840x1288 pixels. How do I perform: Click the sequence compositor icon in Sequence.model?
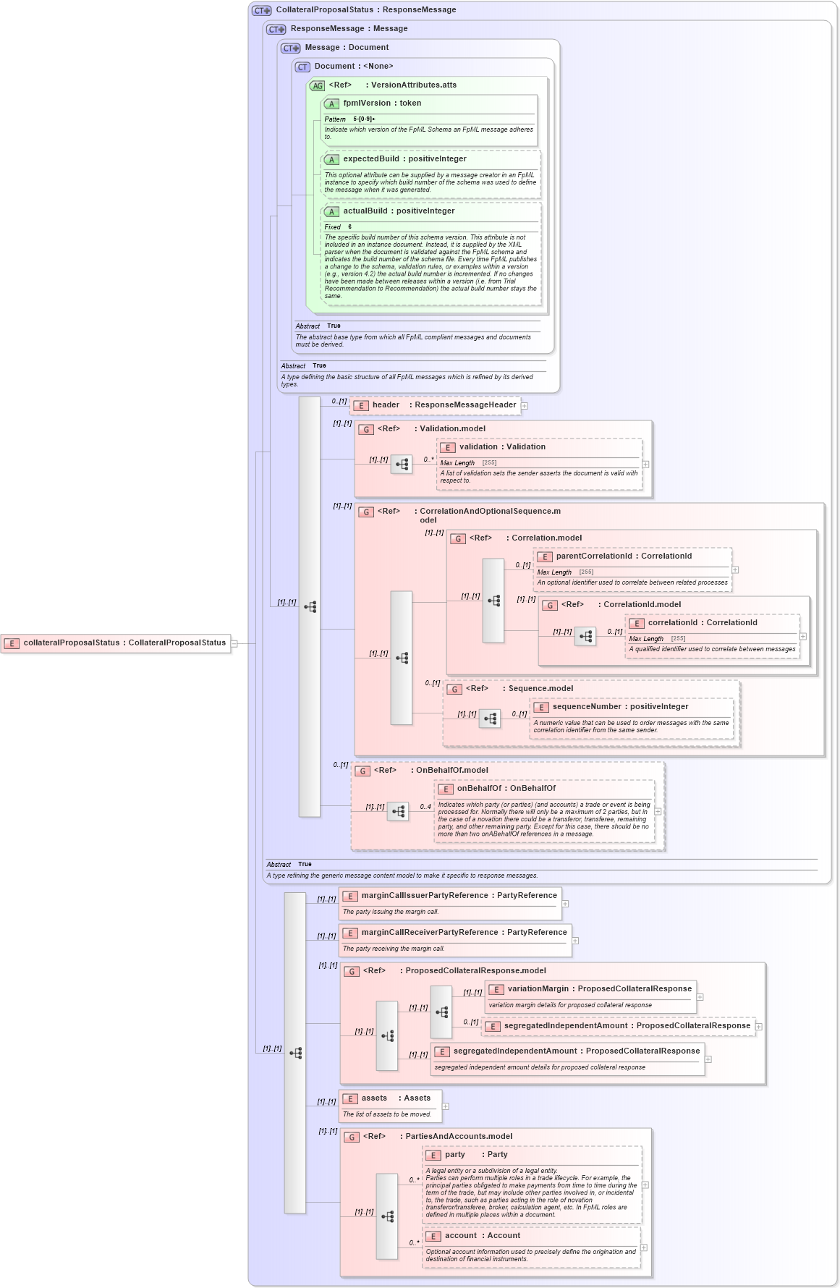click(x=490, y=719)
